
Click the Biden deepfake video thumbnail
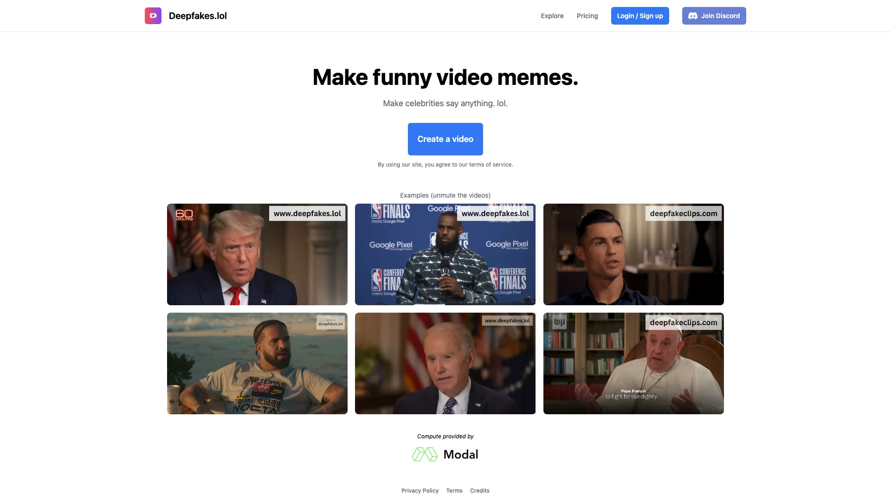pyautogui.click(x=445, y=363)
